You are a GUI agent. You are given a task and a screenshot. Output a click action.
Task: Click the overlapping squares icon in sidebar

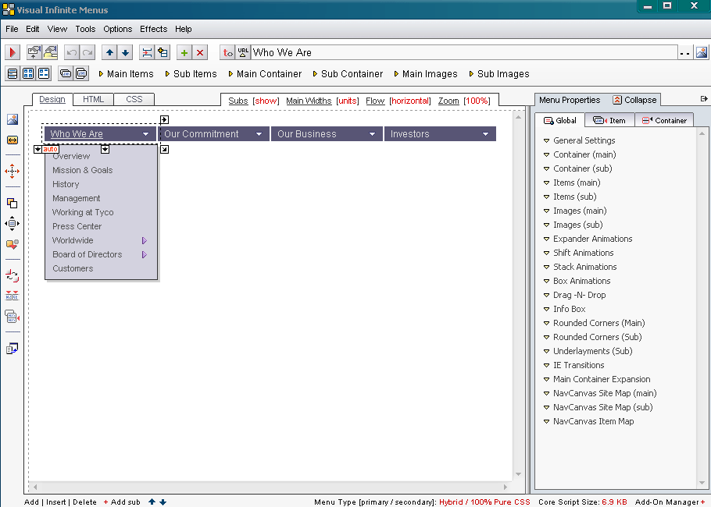[13, 204]
